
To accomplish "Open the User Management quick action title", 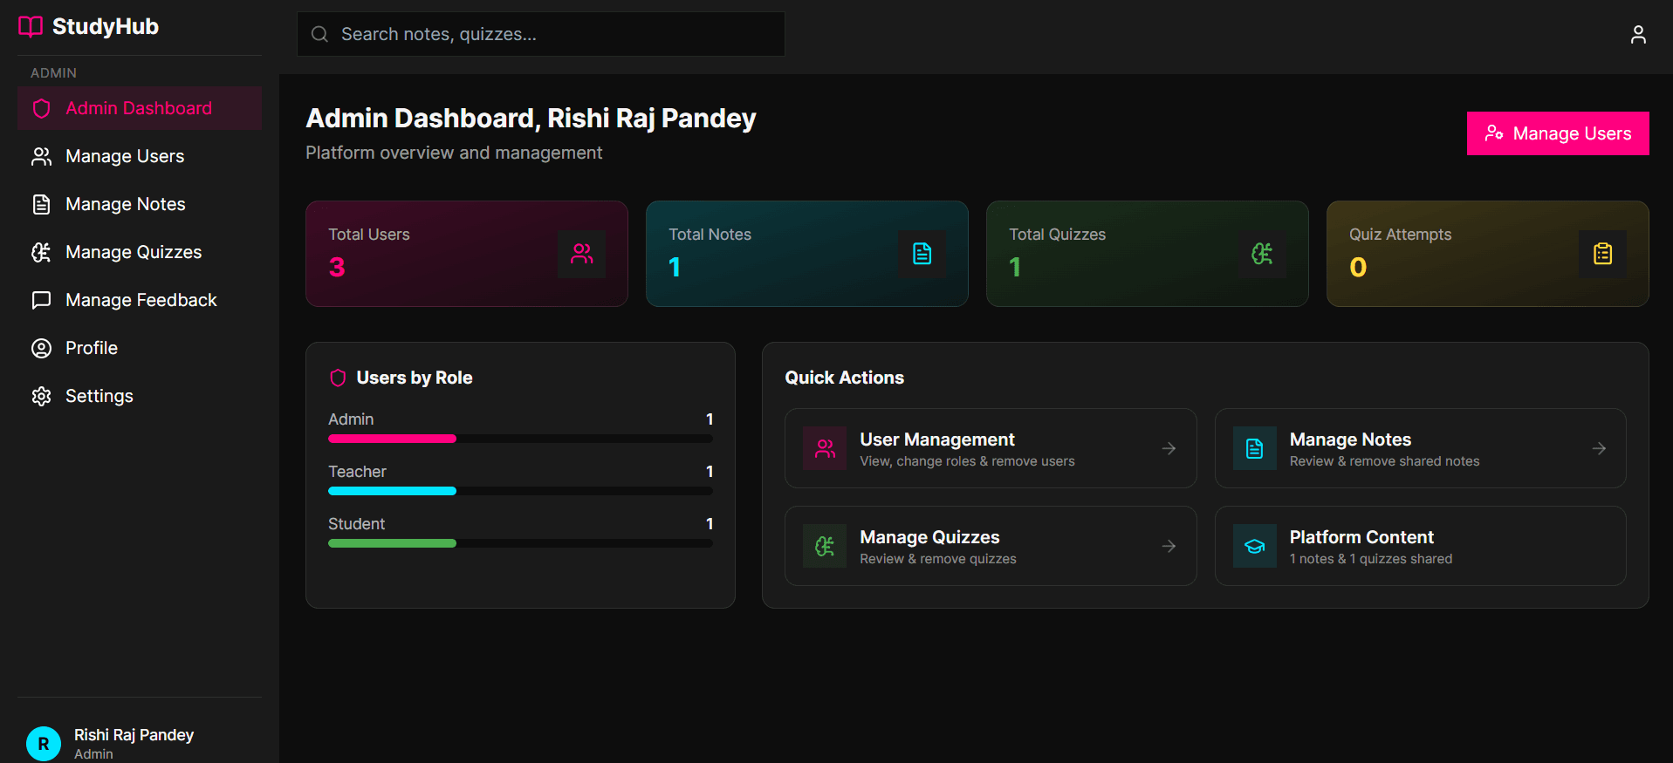I will tap(937, 439).
